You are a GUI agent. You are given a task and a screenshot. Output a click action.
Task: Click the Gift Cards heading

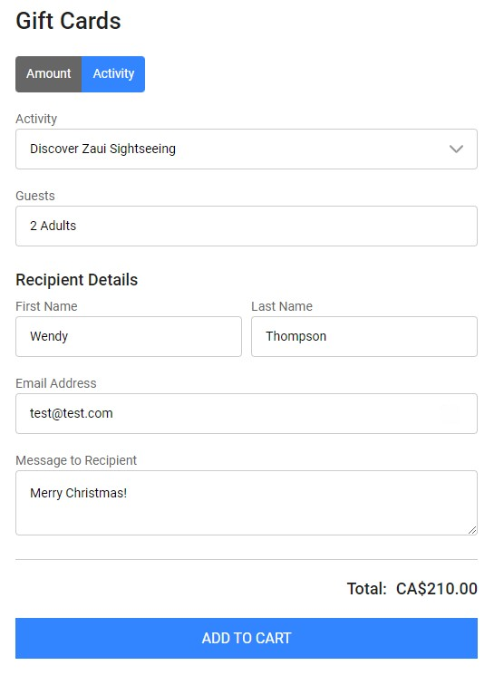(x=69, y=21)
